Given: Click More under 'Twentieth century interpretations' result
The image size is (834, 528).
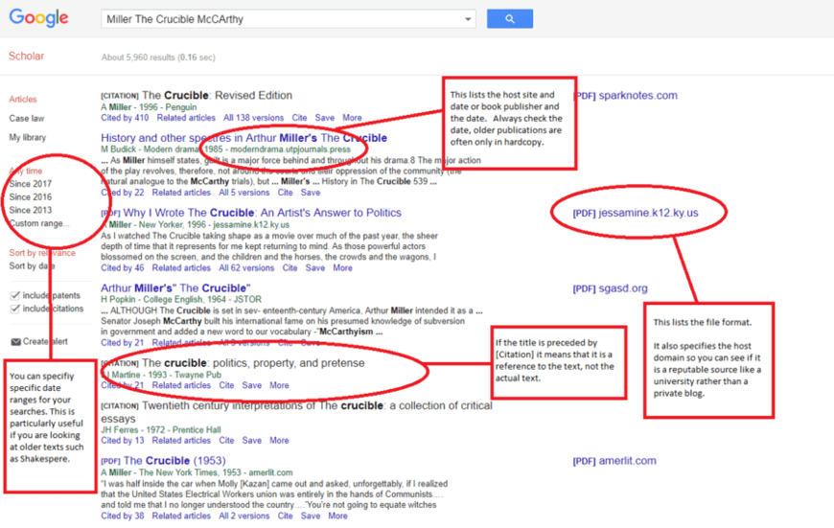Looking at the screenshot, I should 279,440.
